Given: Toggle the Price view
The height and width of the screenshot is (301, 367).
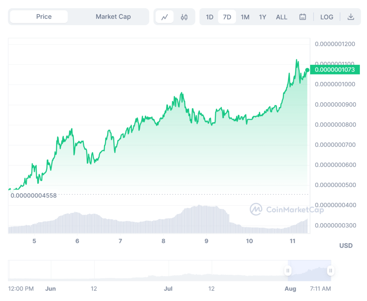Looking at the screenshot, I should 43,16.
